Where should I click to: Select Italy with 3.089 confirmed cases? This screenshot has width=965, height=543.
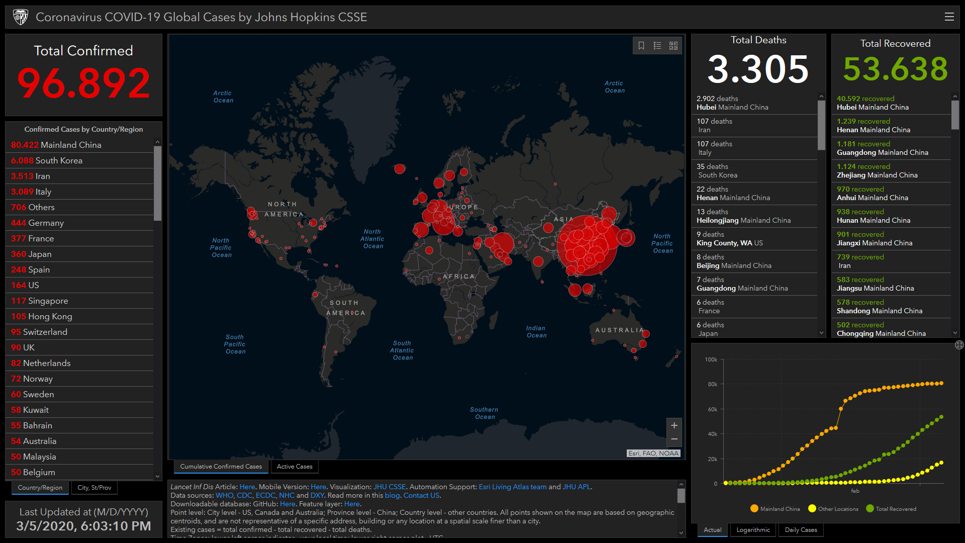point(79,192)
